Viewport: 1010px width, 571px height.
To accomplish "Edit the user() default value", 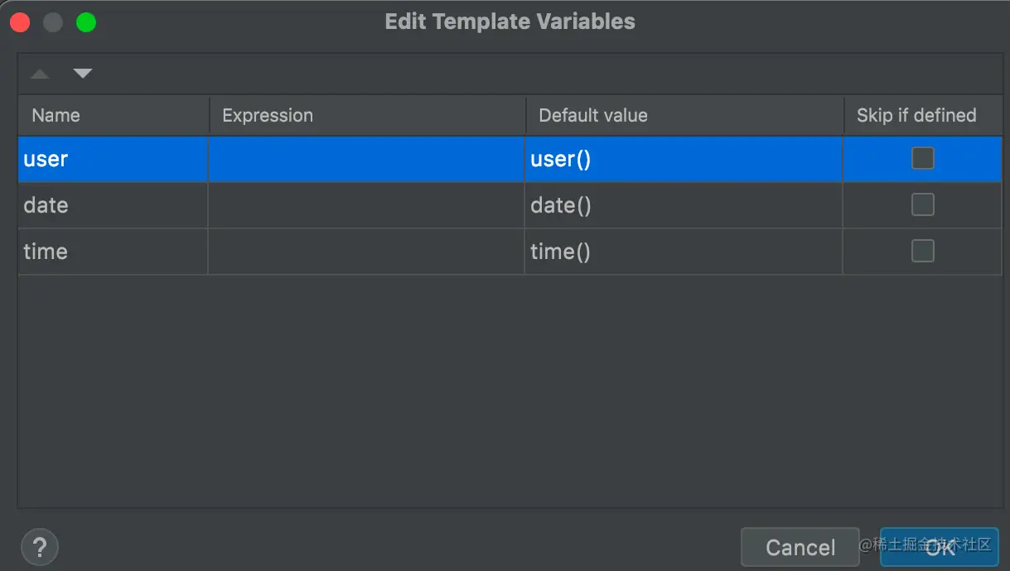I will (x=561, y=159).
